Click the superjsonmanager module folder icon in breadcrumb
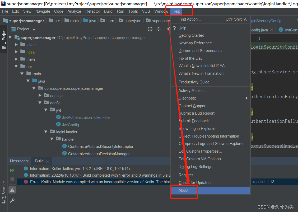Screen dimensions: 298x212 tap(6, 20)
